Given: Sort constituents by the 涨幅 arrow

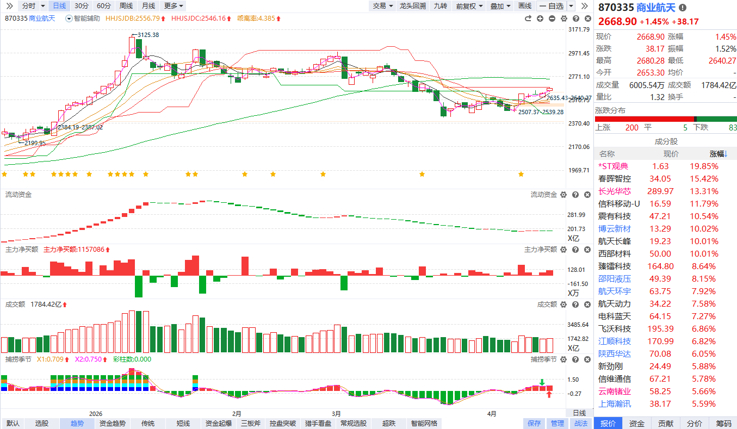Looking at the screenshot, I should [x=726, y=154].
